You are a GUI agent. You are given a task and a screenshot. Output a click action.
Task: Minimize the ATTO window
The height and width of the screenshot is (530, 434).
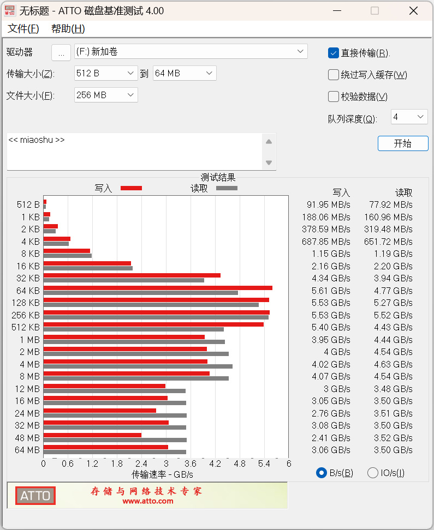(x=337, y=11)
